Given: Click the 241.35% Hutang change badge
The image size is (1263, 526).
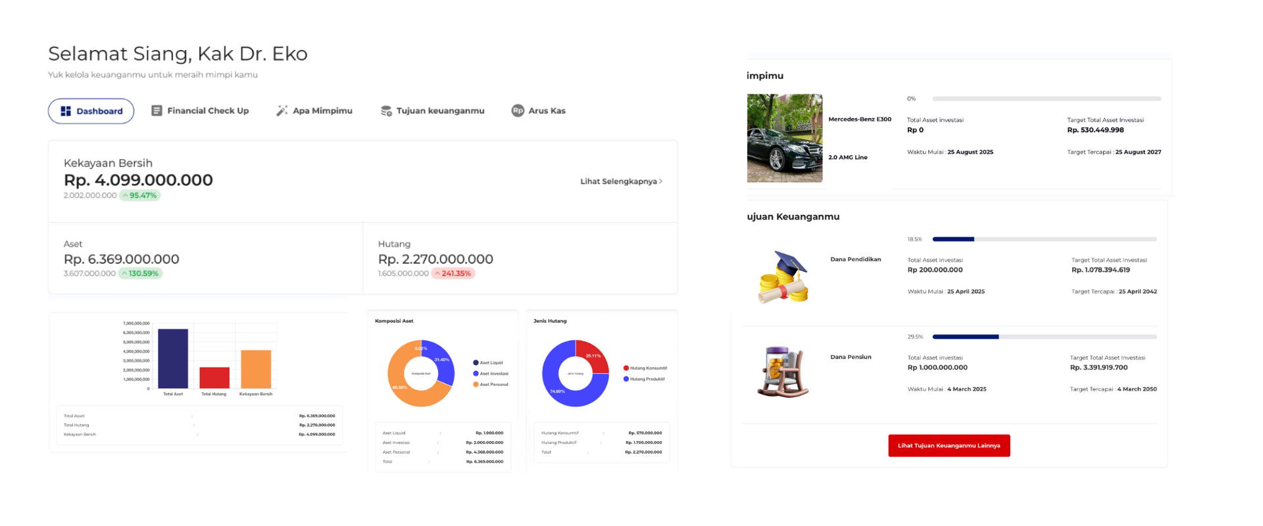Looking at the screenshot, I should 453,274.
